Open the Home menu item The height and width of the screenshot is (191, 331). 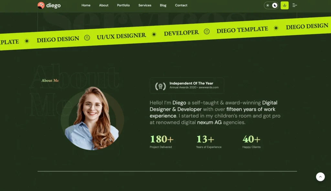(86, 5)
